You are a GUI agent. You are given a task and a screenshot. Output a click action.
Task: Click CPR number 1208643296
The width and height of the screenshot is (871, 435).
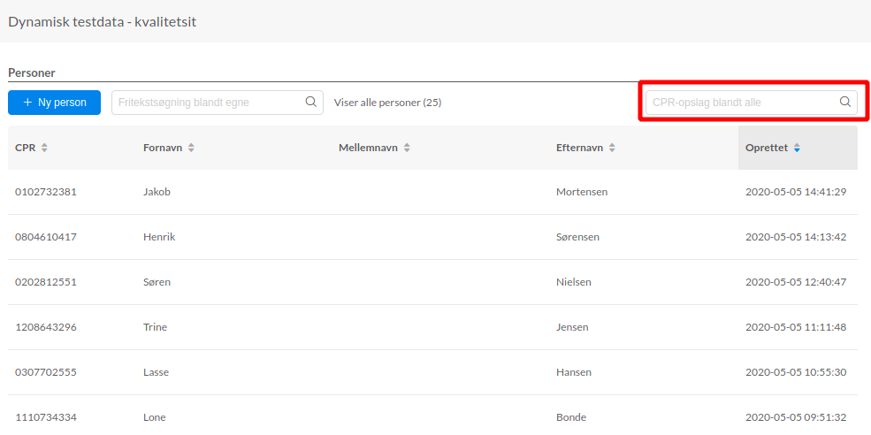(x=46, y=327)
